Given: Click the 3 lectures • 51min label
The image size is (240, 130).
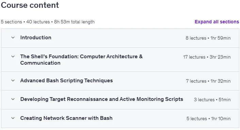Looking at the screenshot, I should pyautogui.click(x=212, y=100).
